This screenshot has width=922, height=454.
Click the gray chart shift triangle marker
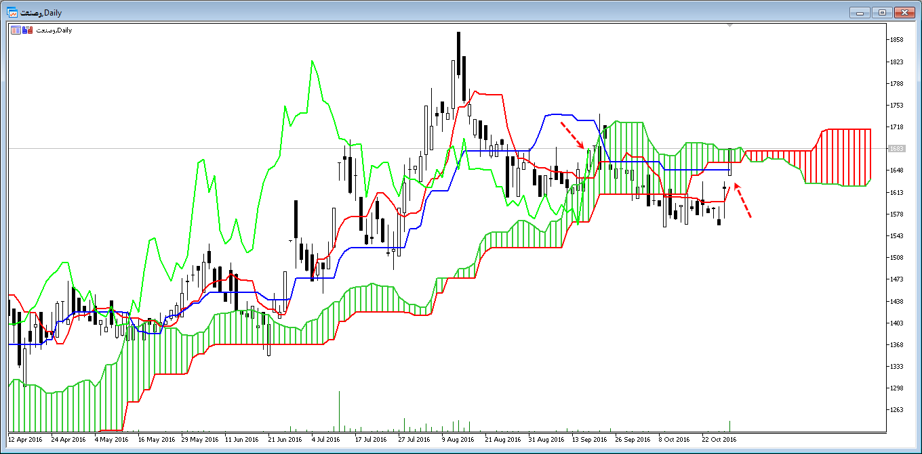729,26
